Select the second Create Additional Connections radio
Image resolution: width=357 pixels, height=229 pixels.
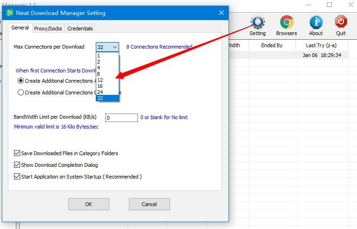[x=21, y=93]
